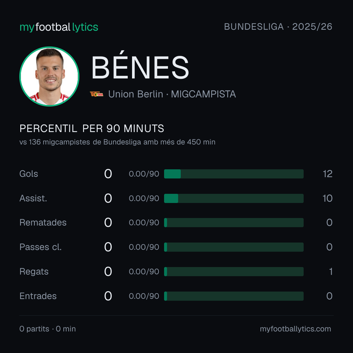
Task: Click the Gols percentile bar
Action: click(234, 174)
